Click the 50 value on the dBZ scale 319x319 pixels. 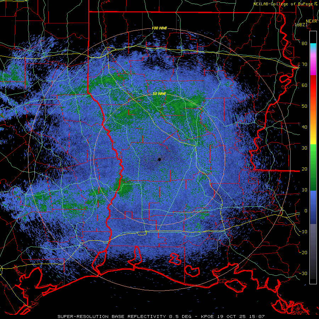(x=304, y=106)
